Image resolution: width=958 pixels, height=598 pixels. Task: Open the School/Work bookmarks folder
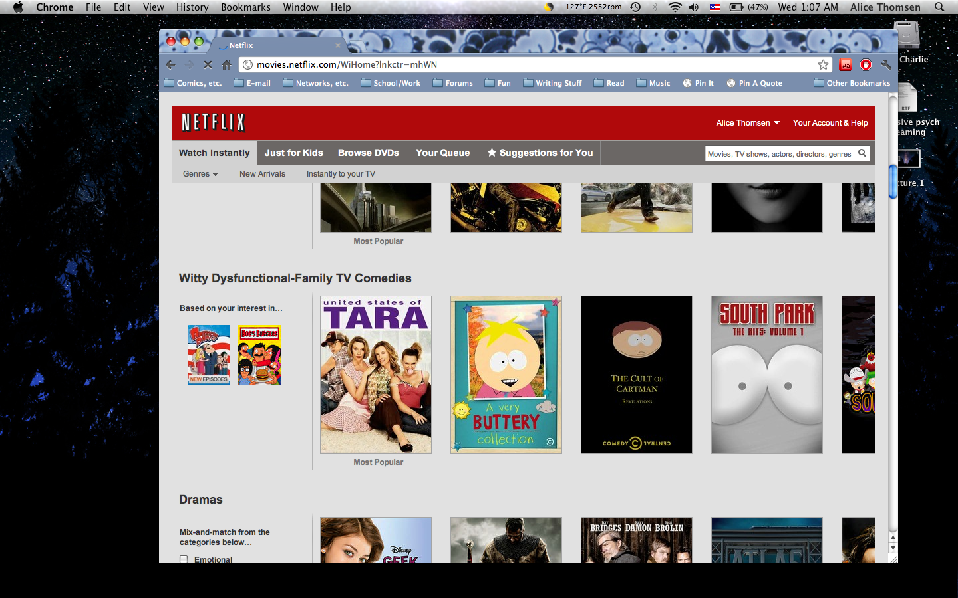391,83
